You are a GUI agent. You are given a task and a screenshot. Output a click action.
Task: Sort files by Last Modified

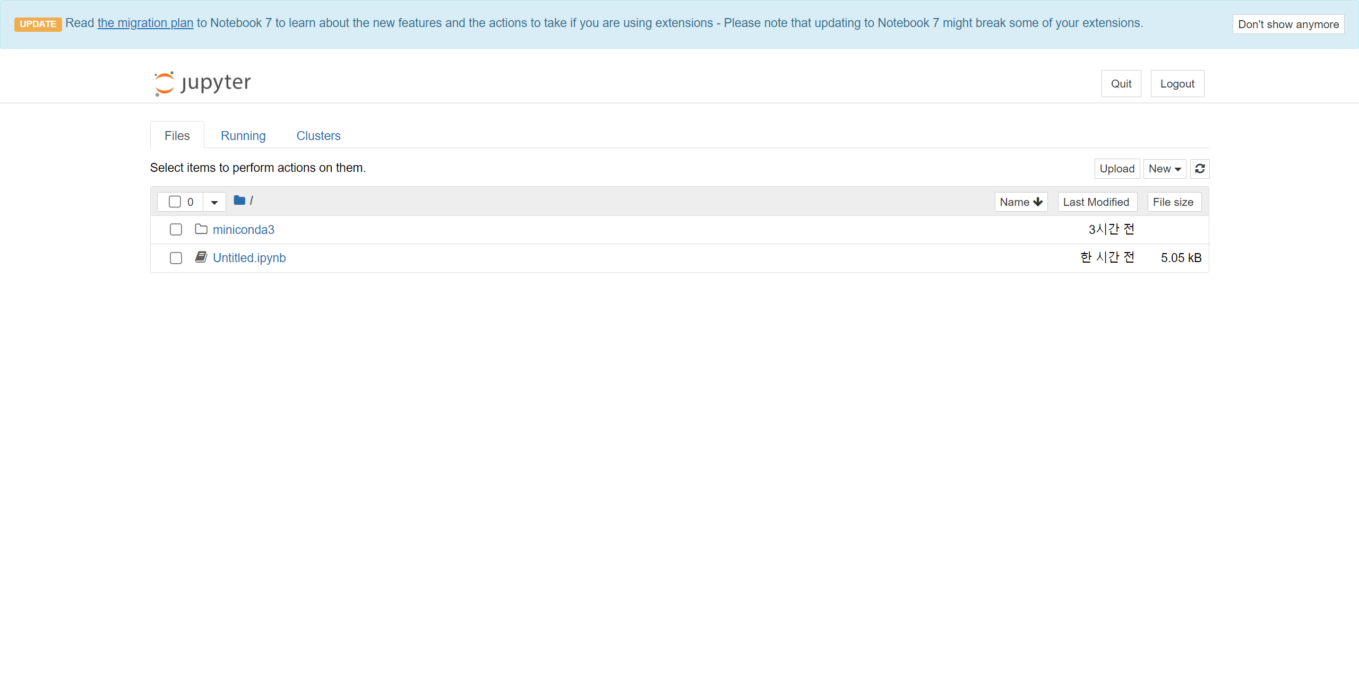point(1096,202)
